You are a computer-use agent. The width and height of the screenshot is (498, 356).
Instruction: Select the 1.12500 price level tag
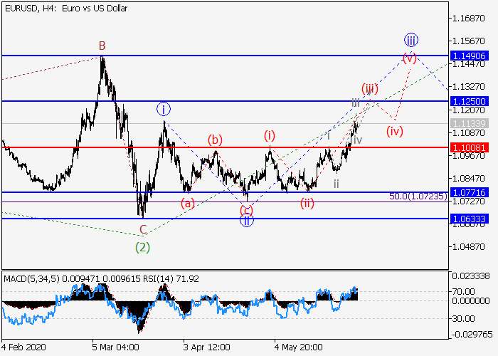[469, 102]
